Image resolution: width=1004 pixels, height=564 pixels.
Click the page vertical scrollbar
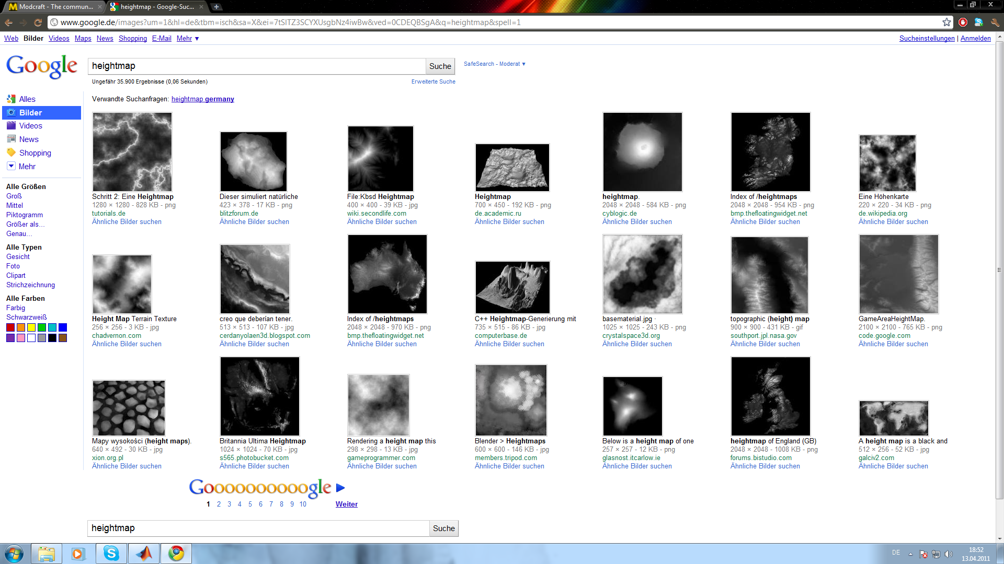(x=999, y=272)
